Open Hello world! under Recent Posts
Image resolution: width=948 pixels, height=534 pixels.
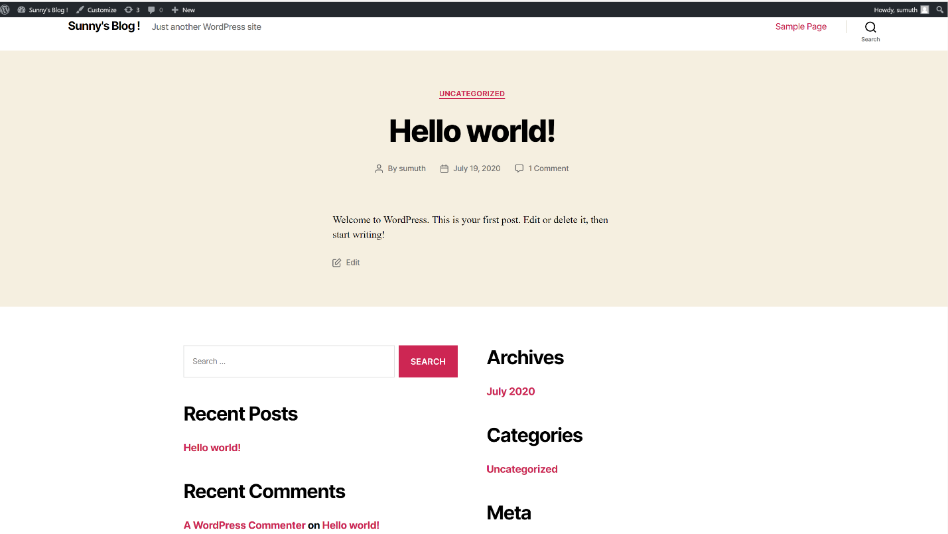pyautogui.click(x=212, y=447)
